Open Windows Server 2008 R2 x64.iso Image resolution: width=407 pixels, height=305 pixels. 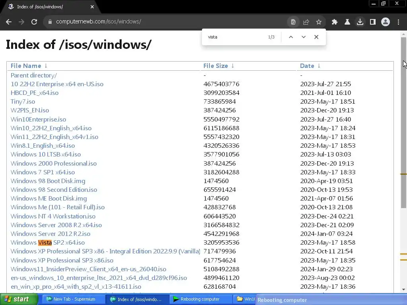tap(56, 225)
